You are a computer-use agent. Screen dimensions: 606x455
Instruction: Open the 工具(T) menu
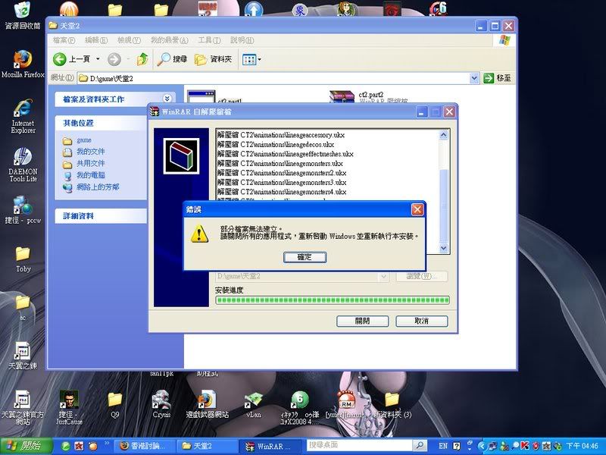(208, 40)
